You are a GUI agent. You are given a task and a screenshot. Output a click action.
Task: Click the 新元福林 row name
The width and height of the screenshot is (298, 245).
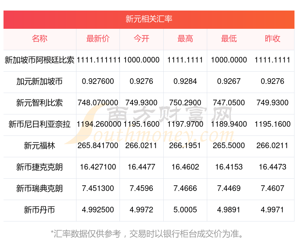pyautogui.click(x=40, y=146)
